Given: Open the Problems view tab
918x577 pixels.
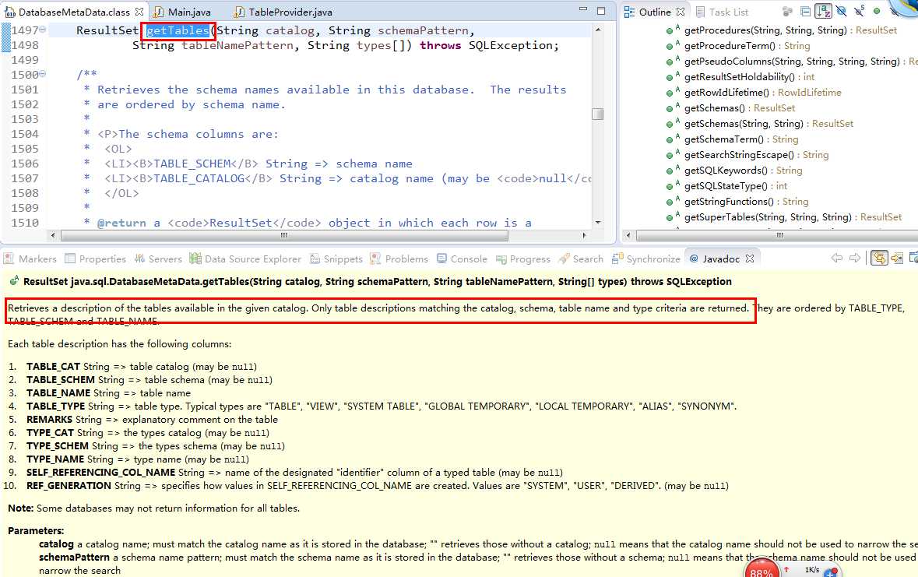Looking at the screenshot, I should 399,259.
